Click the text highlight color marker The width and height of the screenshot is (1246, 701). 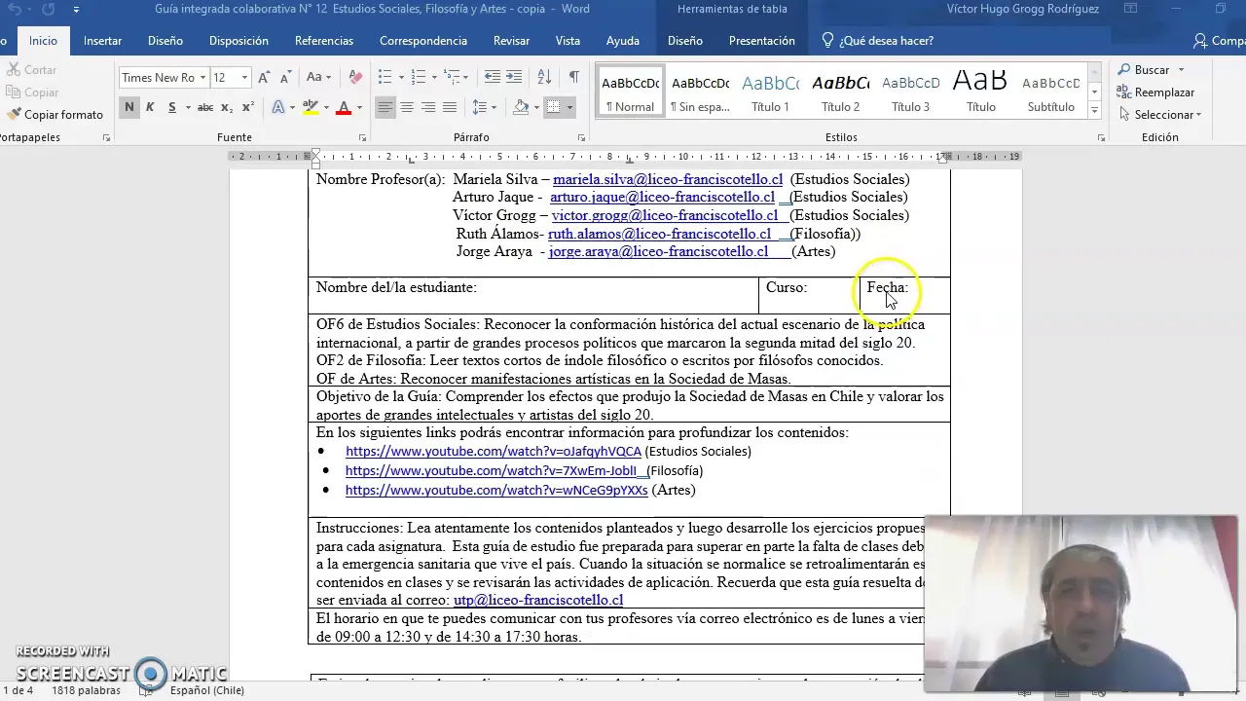(x=310, y=107)
